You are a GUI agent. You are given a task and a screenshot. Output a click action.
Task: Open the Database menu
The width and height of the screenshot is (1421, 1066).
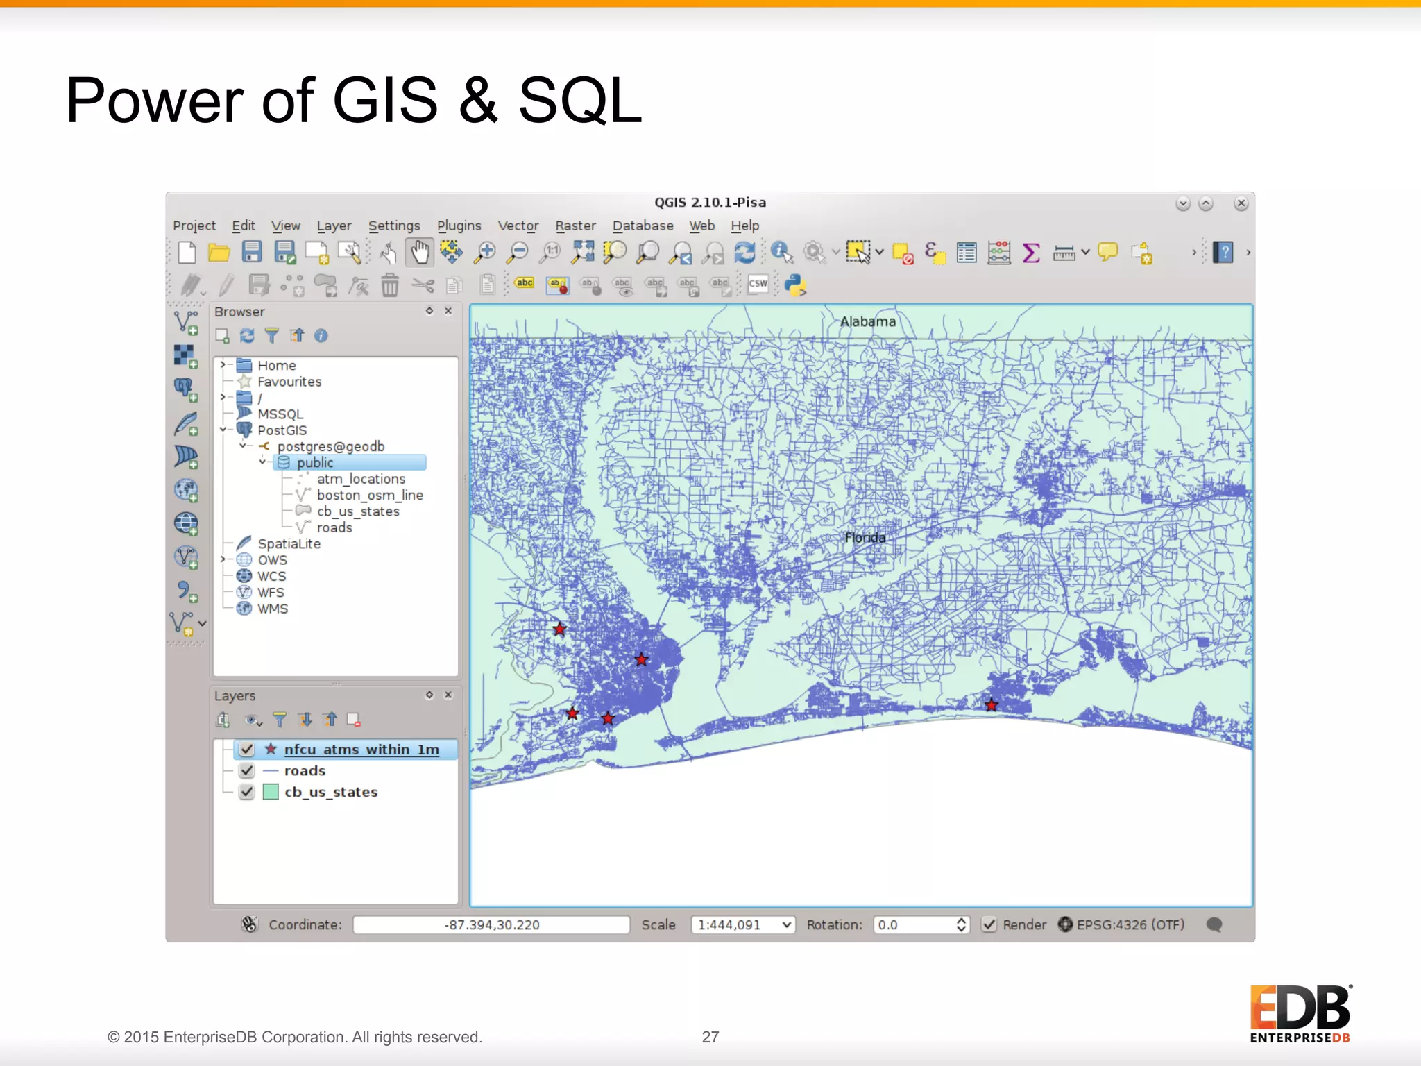(x=643, y=226)
